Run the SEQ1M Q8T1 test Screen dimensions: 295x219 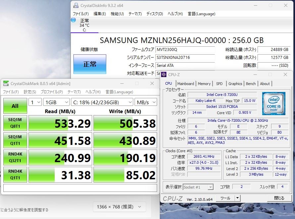15,123
